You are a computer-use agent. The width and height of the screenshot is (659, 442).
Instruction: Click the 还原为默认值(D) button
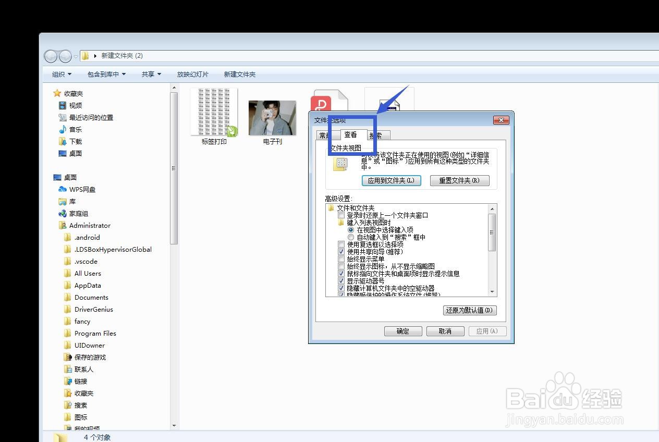469,310
